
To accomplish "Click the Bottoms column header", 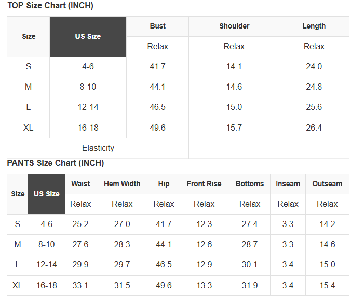I will click(250, 184).
